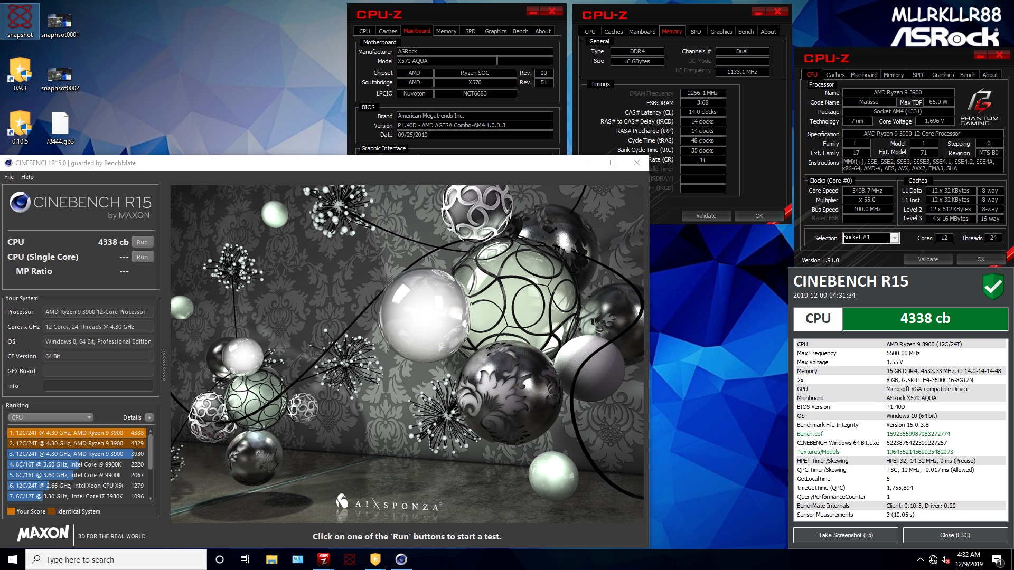Open the CPU ranking dropdown
The height and width of the screenshot is (570, 1014).
click(x=51, y=417)
